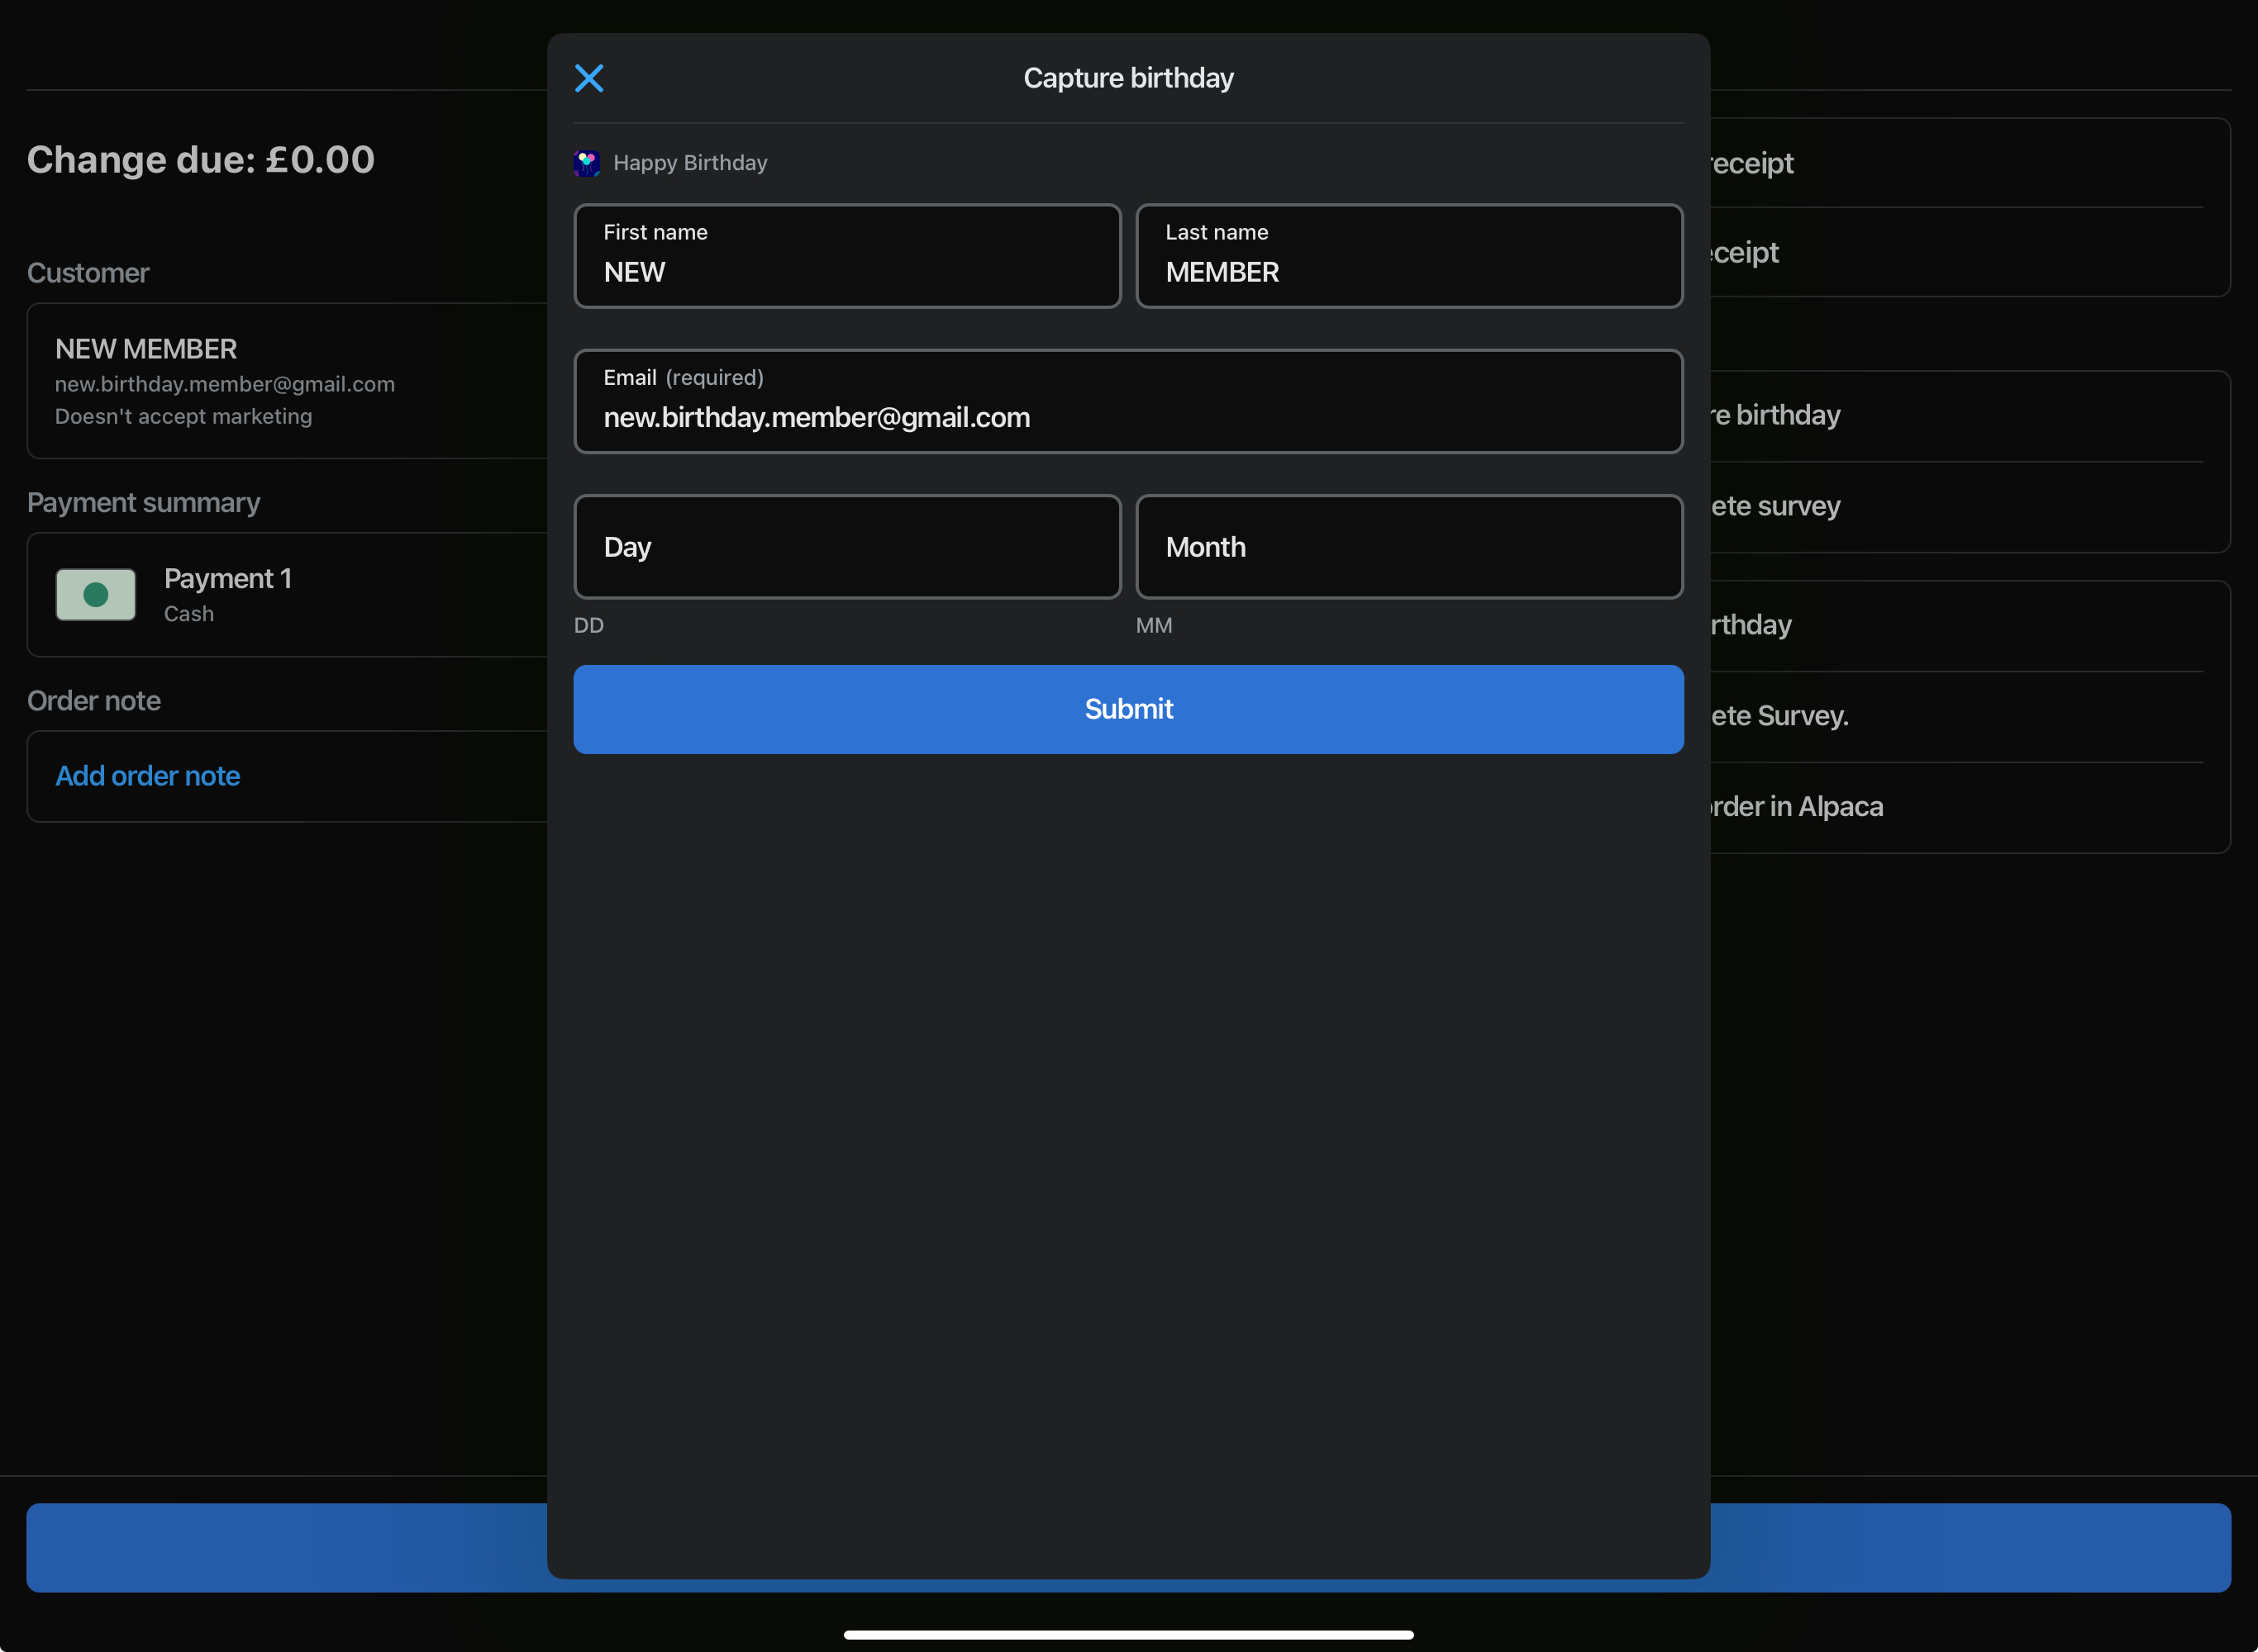
Task: Edit the First name field
Action: pyautogui.click(x=846, y=257)
